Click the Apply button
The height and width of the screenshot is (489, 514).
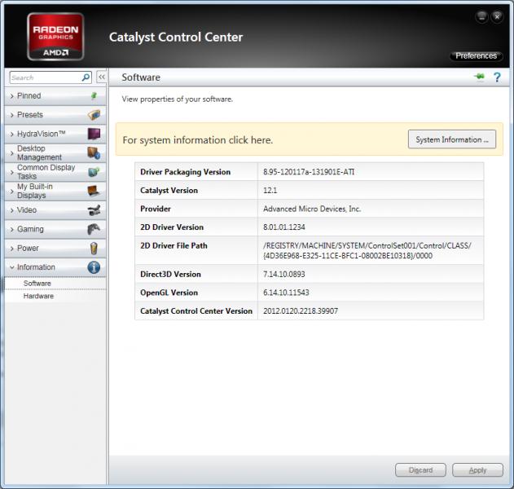tap(477, 470)
